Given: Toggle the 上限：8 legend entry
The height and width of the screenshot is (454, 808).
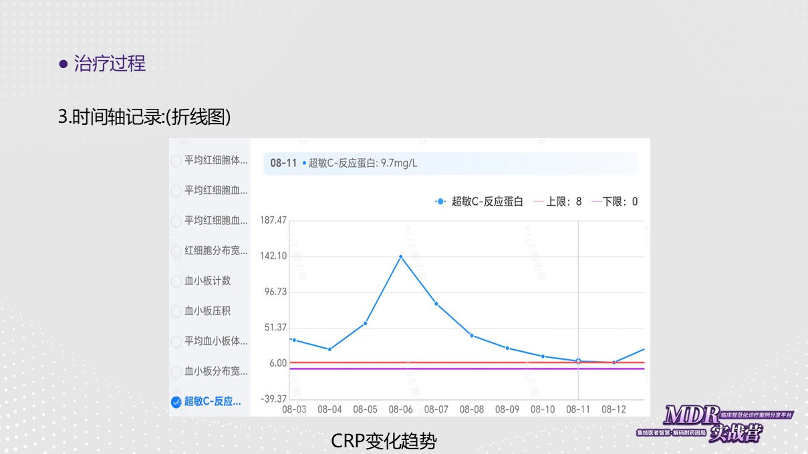Looking at the screenshot, I should (557, 202).
